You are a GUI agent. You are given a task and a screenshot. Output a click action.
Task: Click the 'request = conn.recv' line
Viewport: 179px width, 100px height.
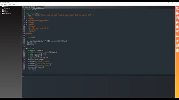click(37, 54)
